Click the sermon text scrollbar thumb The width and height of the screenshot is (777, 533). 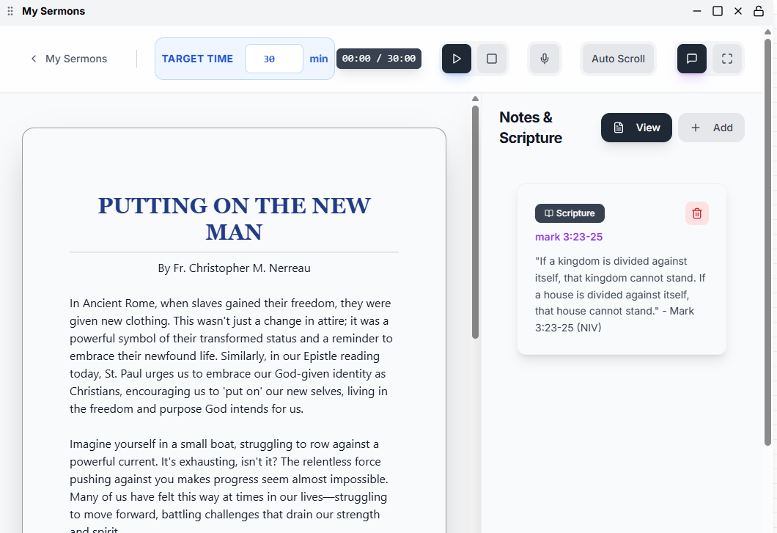[x=475, y=222]
